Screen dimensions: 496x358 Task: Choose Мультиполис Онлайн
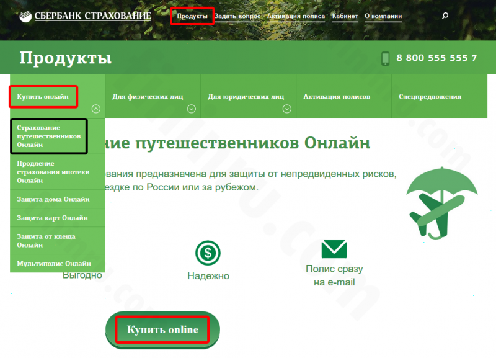point(57,263)
